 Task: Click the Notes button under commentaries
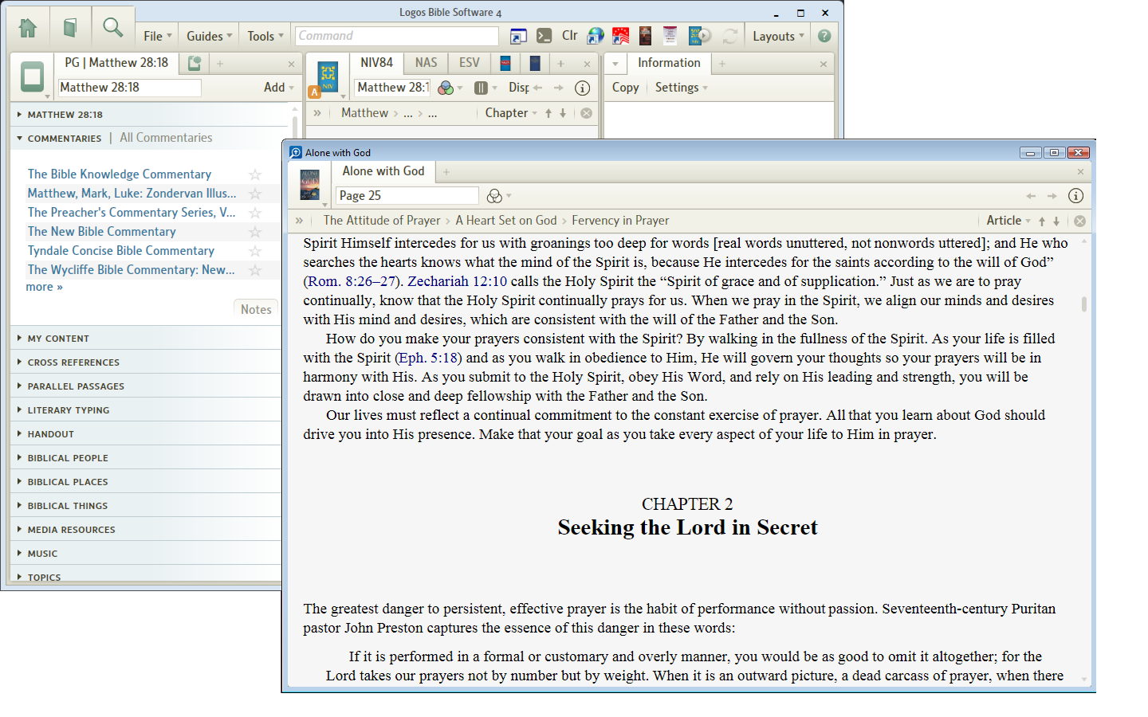click(x=256, y=309)
